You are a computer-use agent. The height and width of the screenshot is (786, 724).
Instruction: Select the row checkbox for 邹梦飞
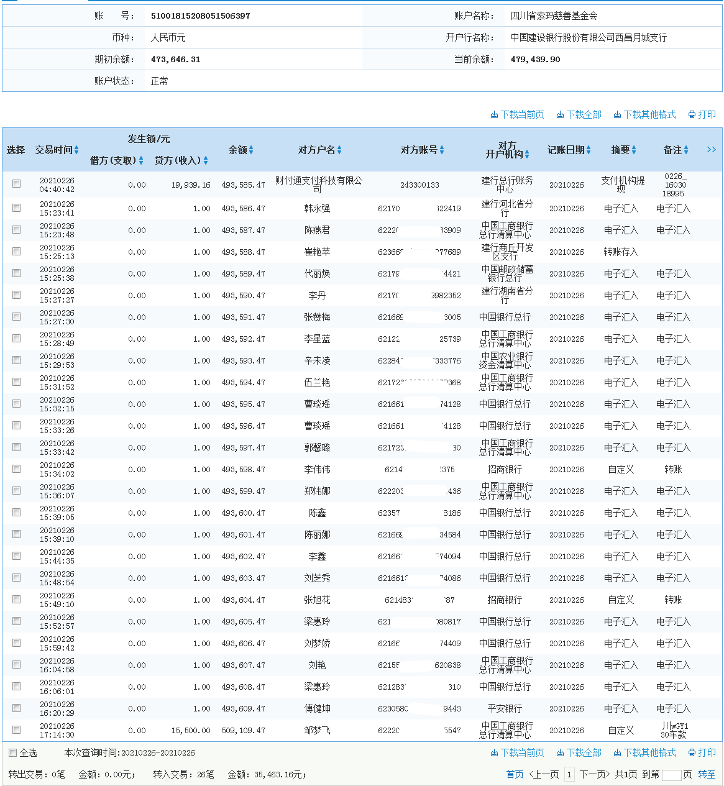[x=16, y=730]
